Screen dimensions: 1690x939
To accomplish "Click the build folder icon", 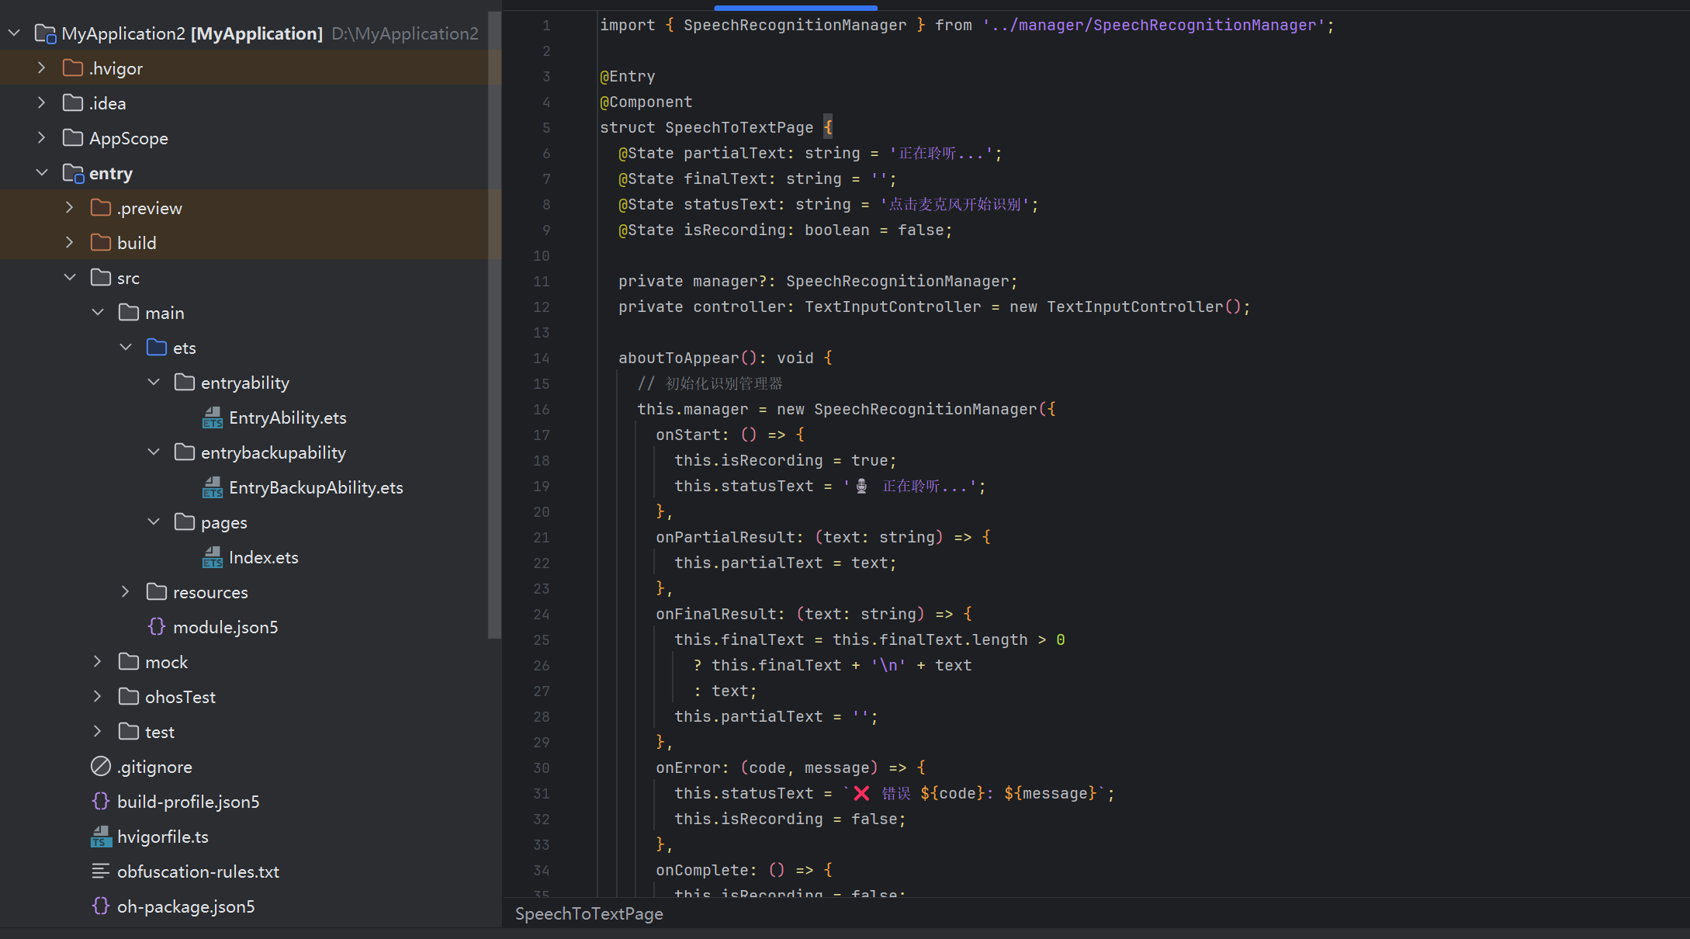I will 101,243.
